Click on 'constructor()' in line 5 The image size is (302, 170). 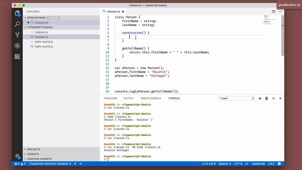(x=134, y=33)
